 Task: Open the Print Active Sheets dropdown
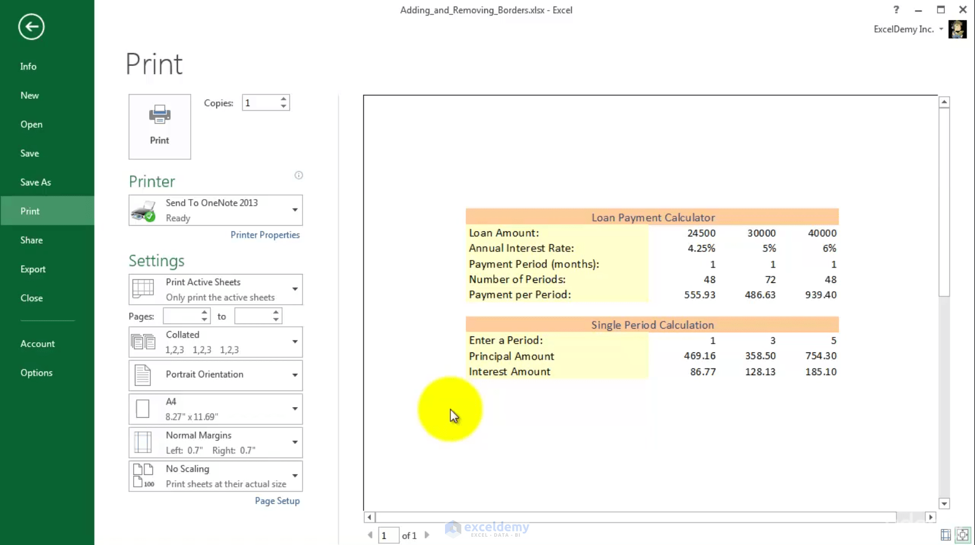pyautogui.click(x=294, y=289)
